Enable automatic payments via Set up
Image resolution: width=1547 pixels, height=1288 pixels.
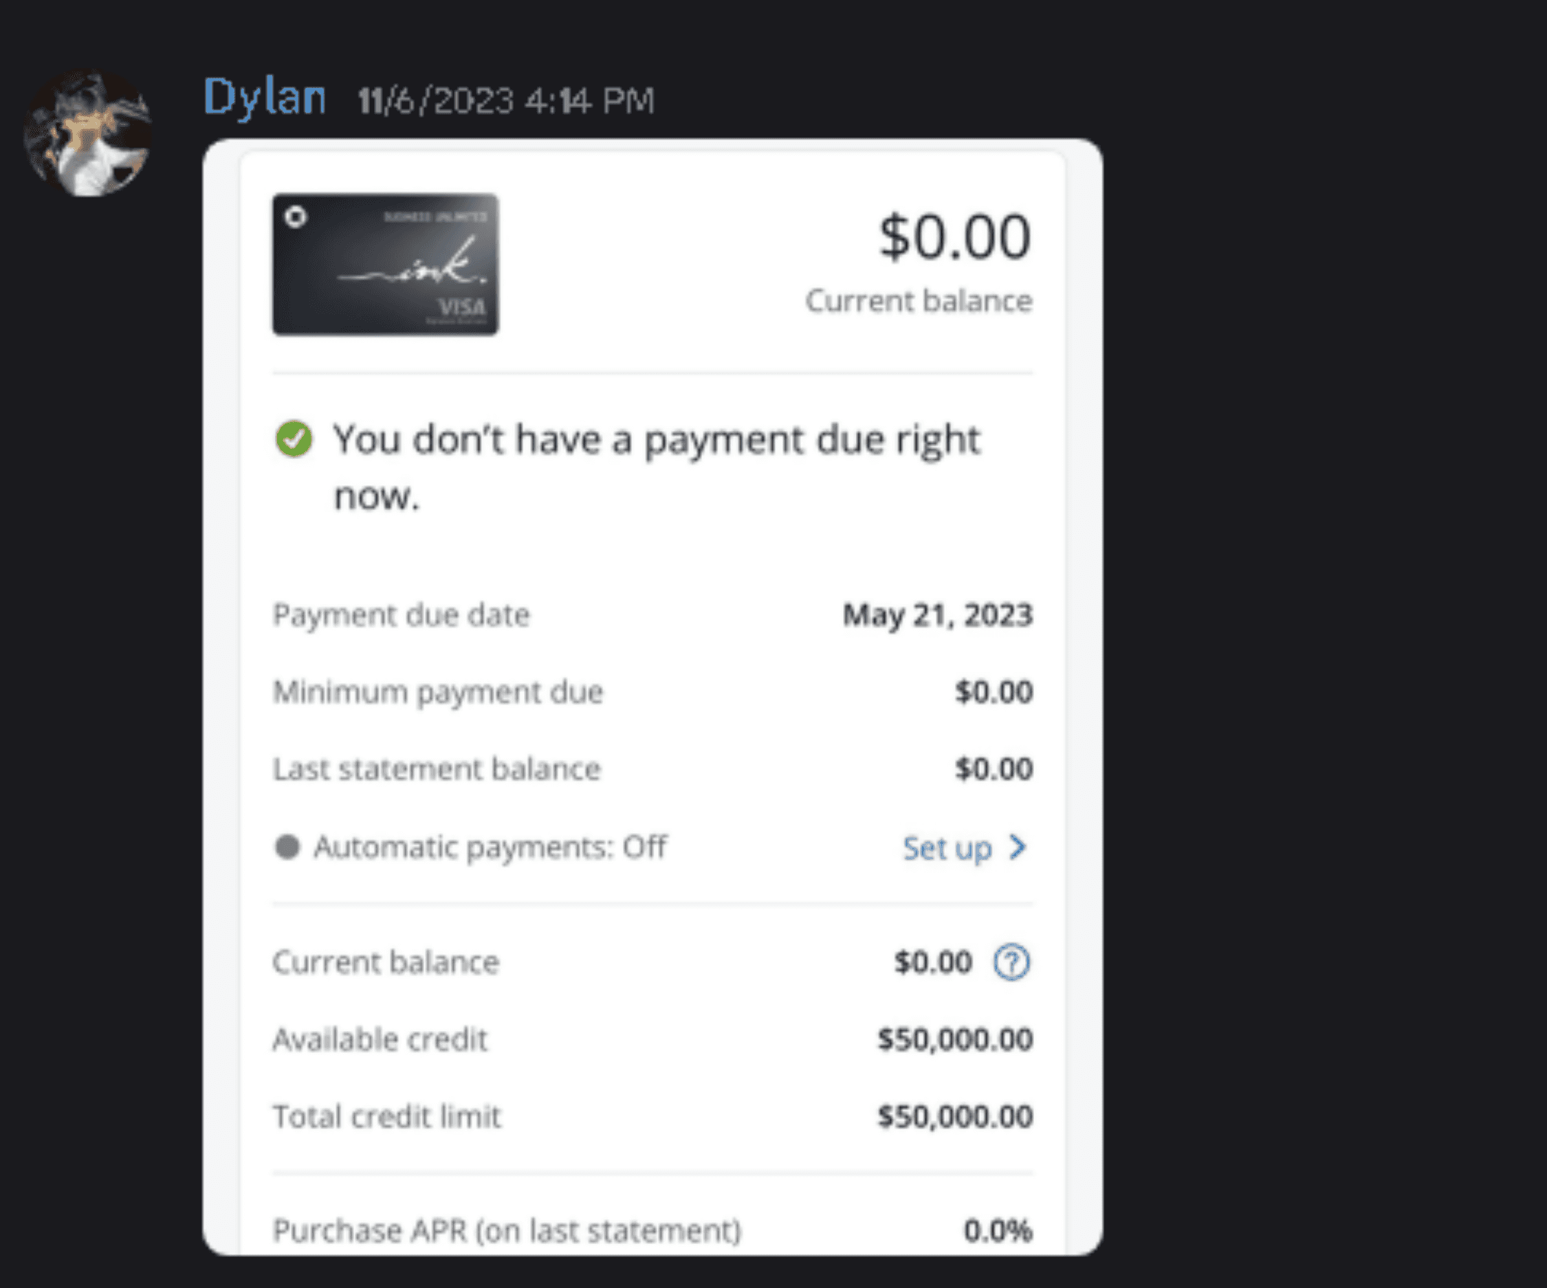point(947,848)
